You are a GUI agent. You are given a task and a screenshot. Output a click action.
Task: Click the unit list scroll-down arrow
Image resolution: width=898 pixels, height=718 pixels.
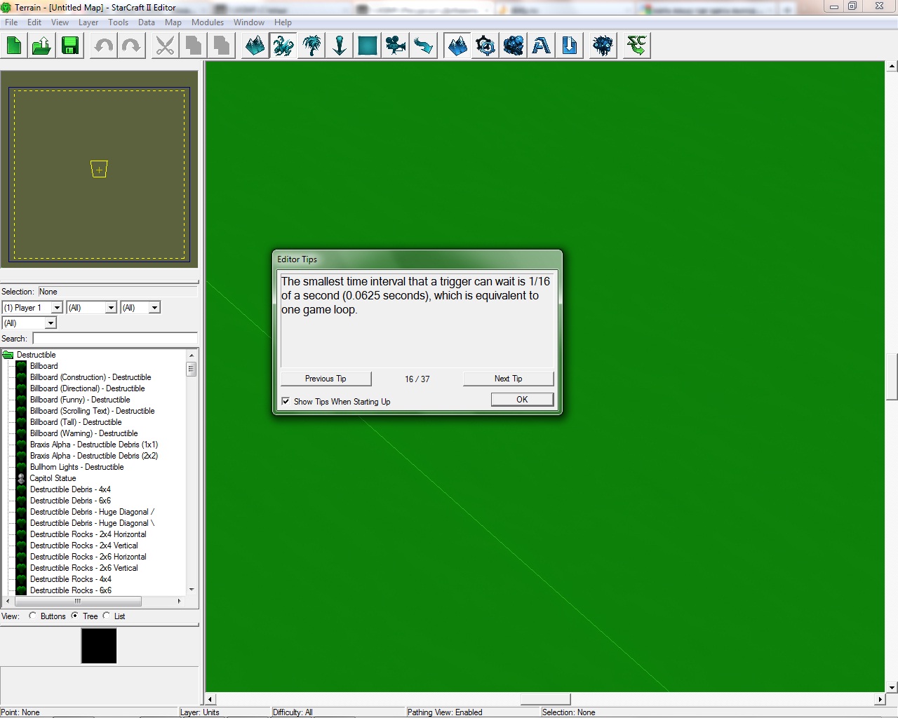[x=192, y=590]
